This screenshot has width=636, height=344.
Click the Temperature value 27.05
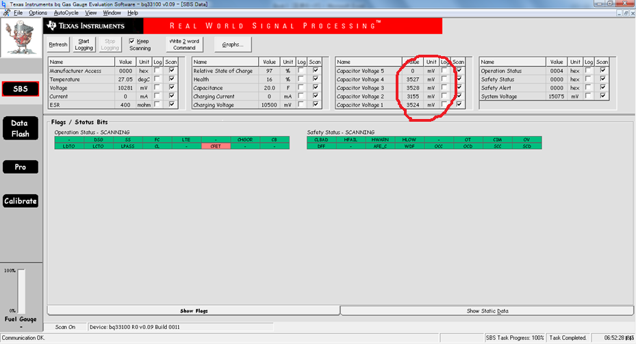tap(125, 79)
